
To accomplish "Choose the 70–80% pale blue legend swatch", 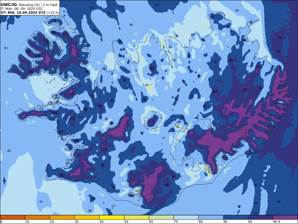I will point(186,217).
